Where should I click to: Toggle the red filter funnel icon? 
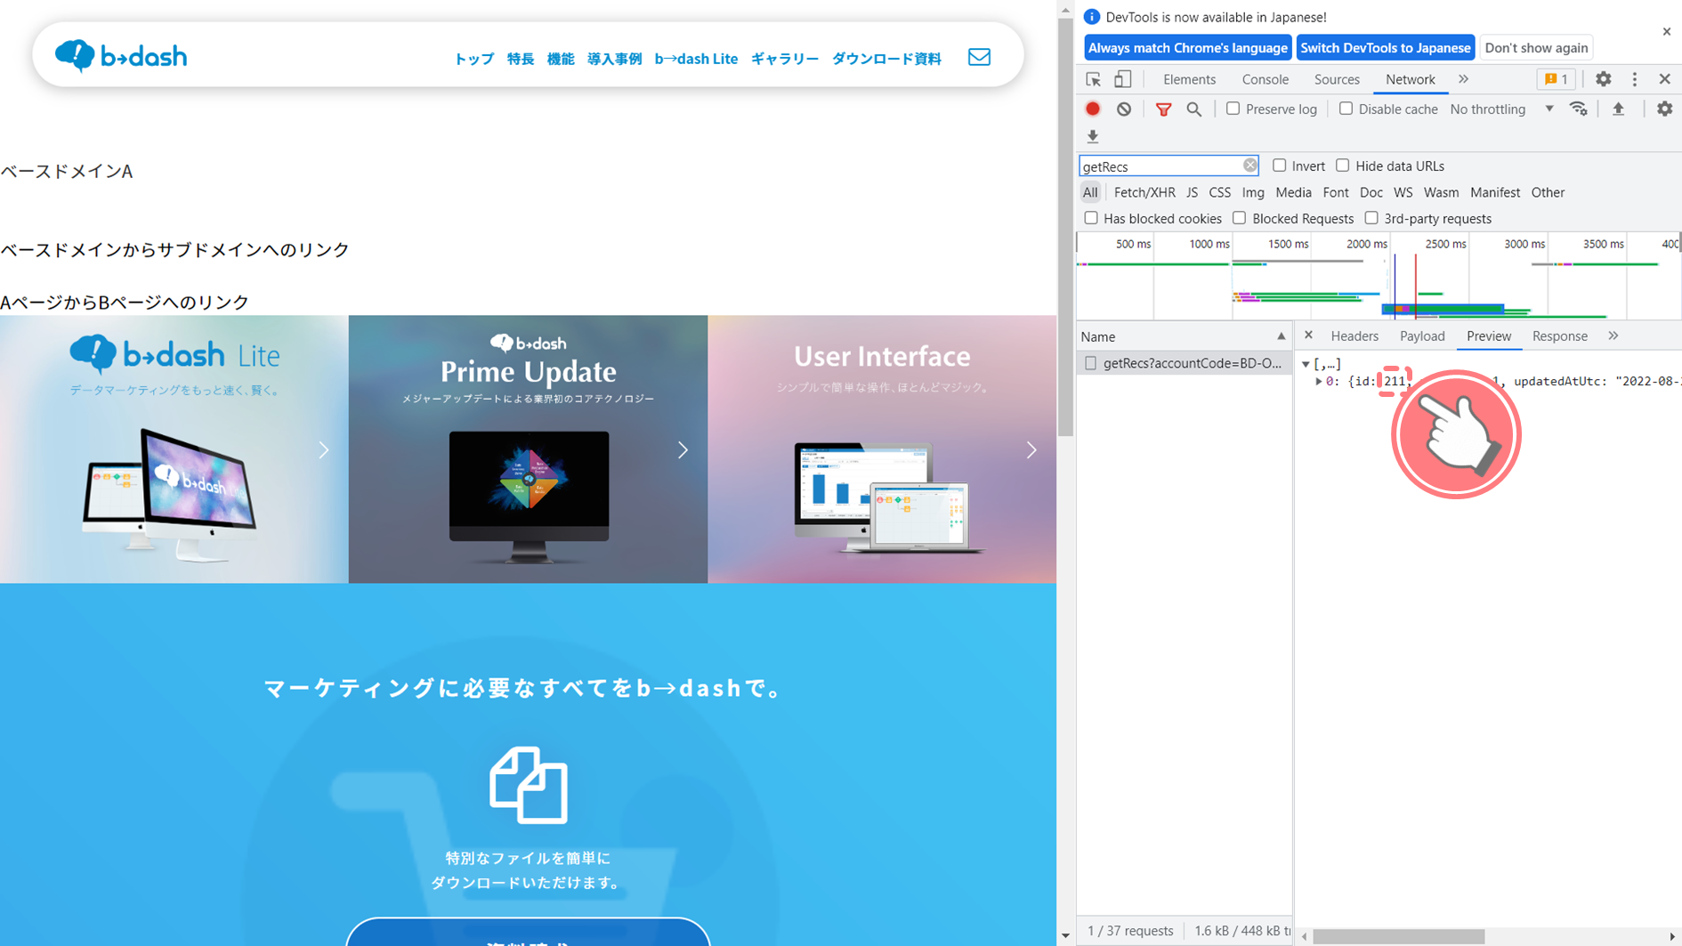1163,109
